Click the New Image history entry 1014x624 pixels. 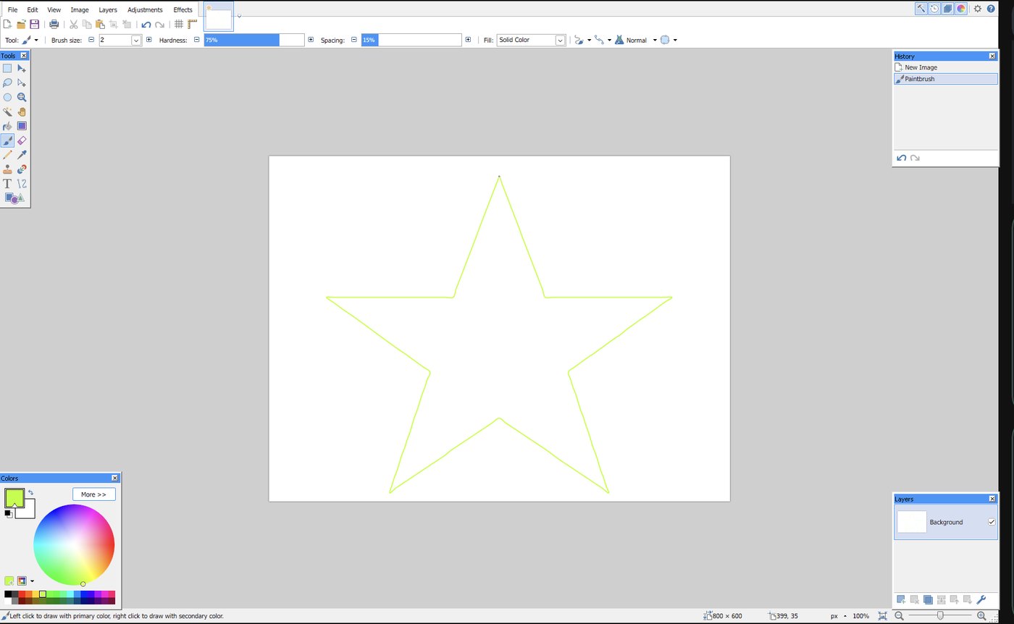coord(946,67)
